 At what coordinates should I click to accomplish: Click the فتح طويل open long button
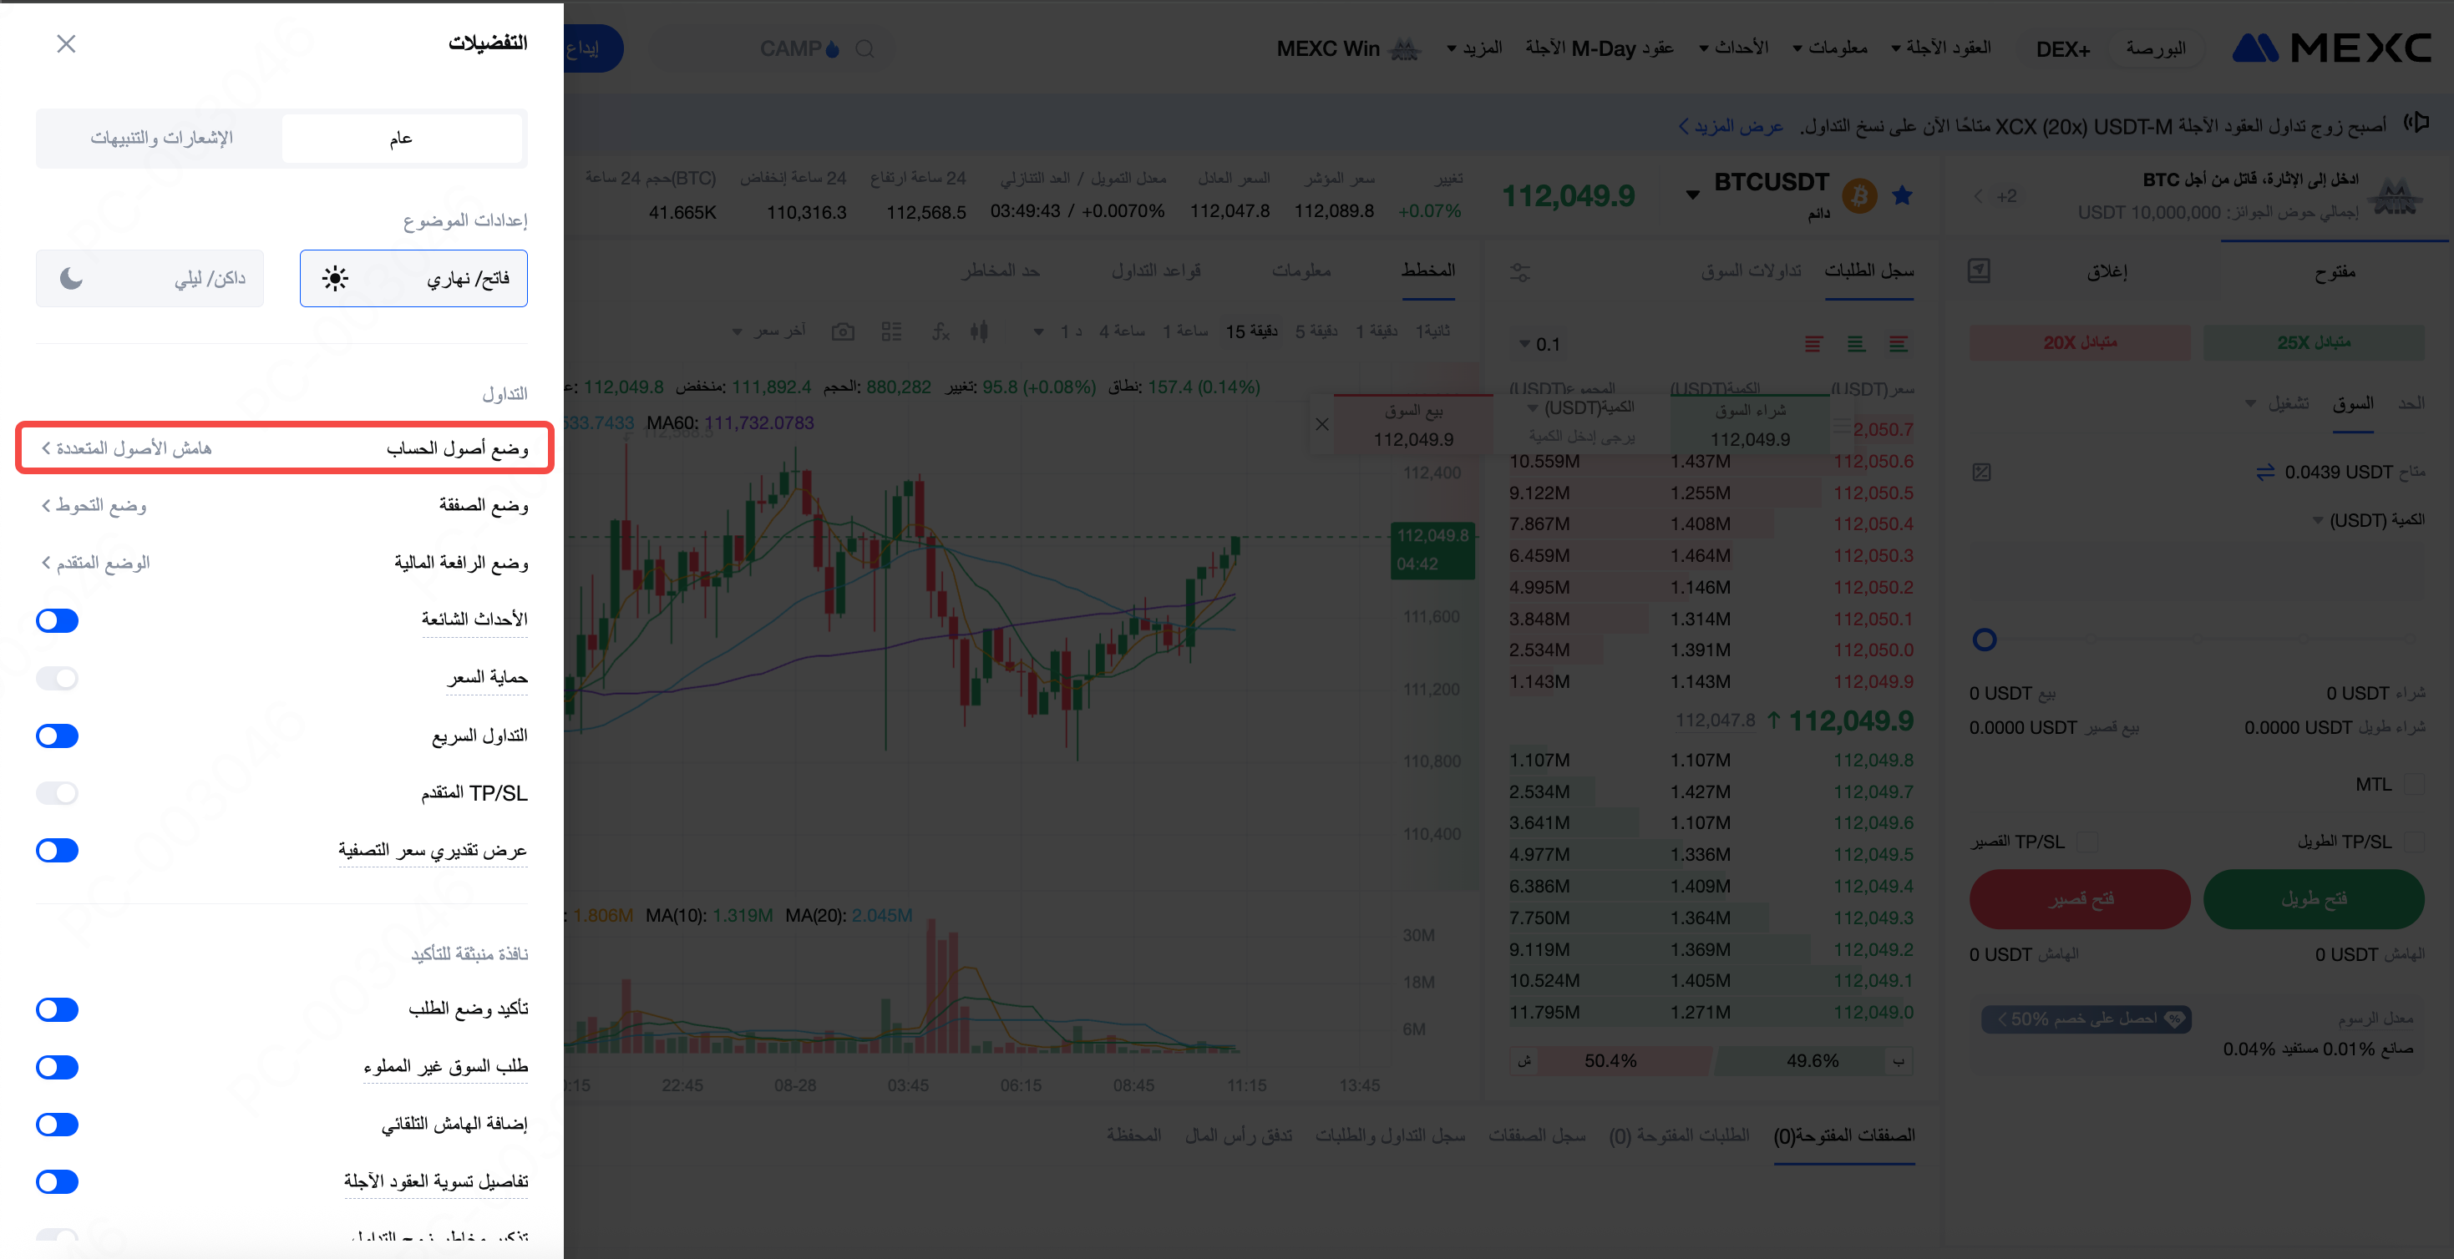pos(2314,899)
